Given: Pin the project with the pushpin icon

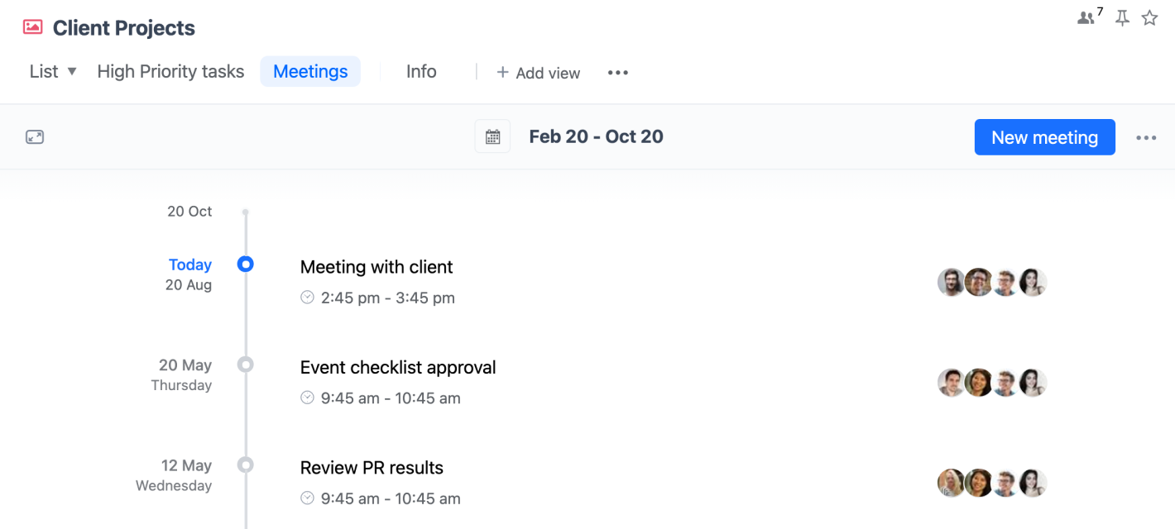Looking at the screenshot, I should pyautogui.click(x=1122, y=18).
